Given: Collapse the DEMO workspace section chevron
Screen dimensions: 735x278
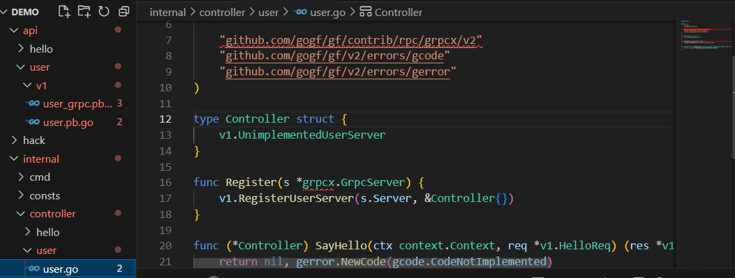Looking at the screenshot, I should tap(5, 12).
